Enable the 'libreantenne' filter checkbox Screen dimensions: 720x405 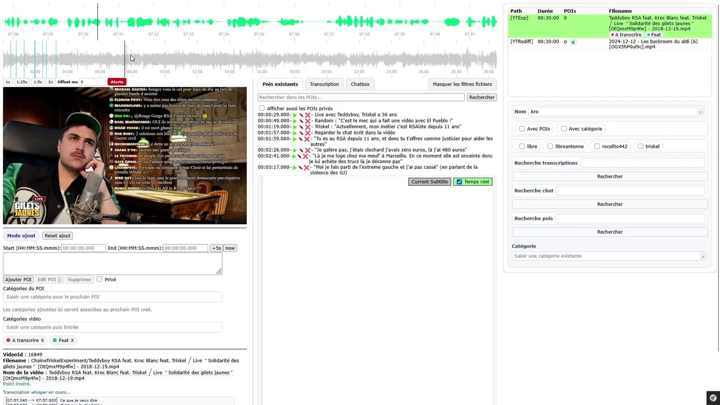pos(550,146)
